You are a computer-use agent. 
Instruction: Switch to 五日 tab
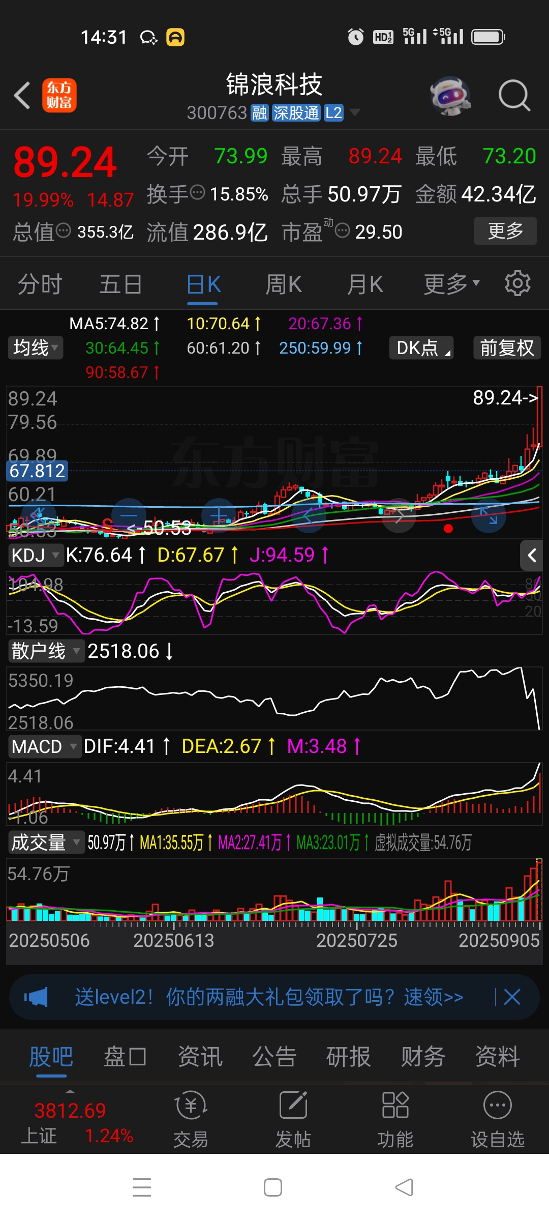point(120,284)
